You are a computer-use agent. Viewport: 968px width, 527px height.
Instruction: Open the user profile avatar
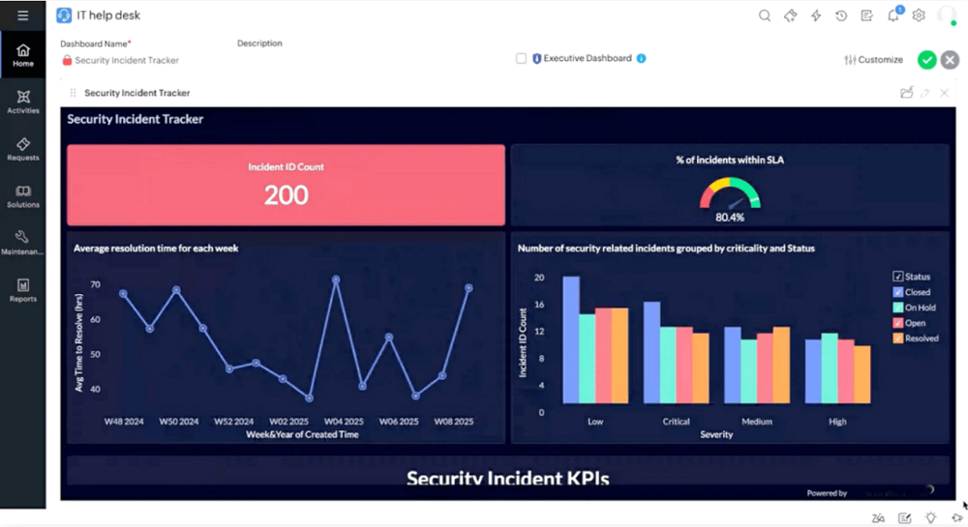pyautogui.click(x=947, y=15)
